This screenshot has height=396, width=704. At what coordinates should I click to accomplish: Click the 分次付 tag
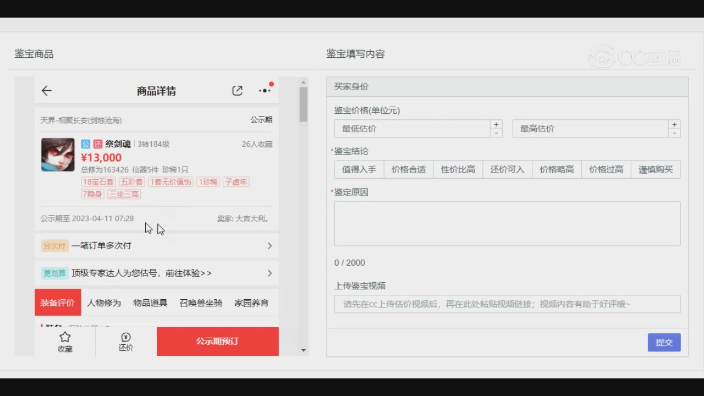click(x=54, y=246)
